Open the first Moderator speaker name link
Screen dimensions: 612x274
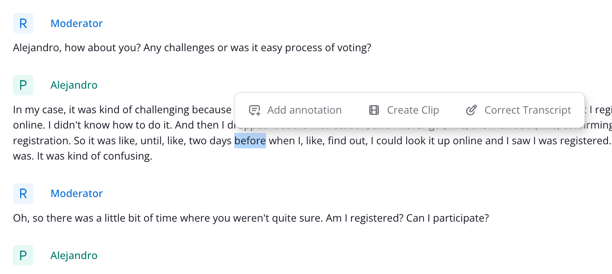click(76, 23)
